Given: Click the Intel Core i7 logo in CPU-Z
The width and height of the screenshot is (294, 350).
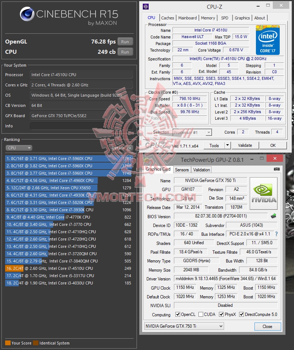Looking at the screenshot, I should pyautogui.click(x=268, y=40).
